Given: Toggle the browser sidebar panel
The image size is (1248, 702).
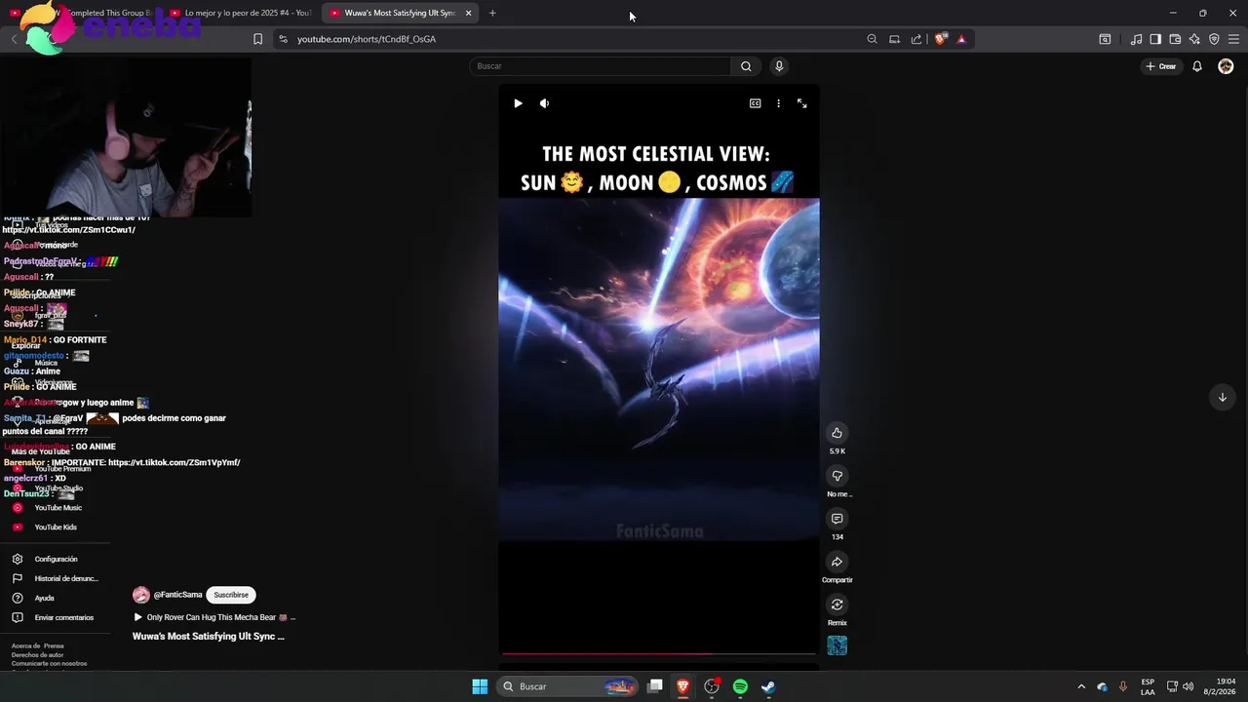Looking at the screenshot, I should 1155,39.
